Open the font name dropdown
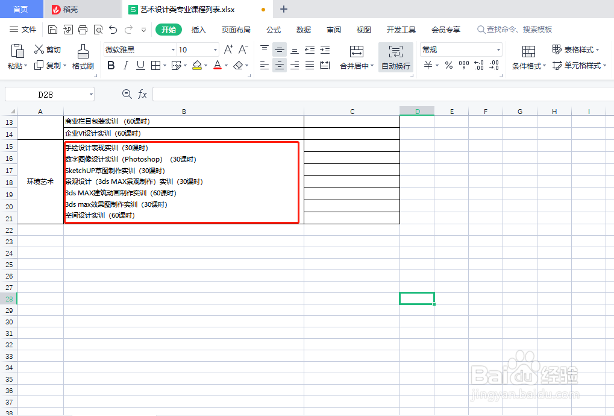 tap(173, 49)
